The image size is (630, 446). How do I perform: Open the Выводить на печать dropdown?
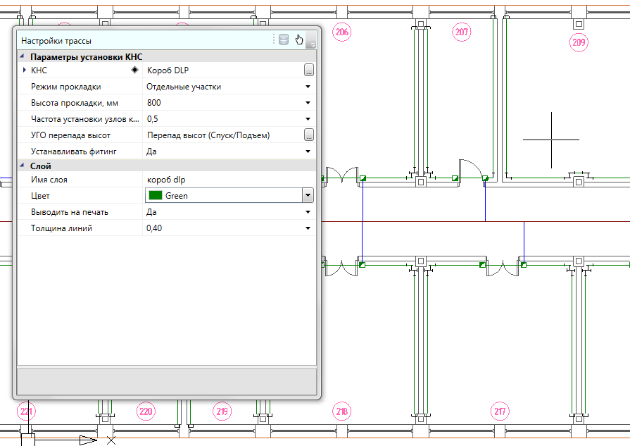click(308, 212)
